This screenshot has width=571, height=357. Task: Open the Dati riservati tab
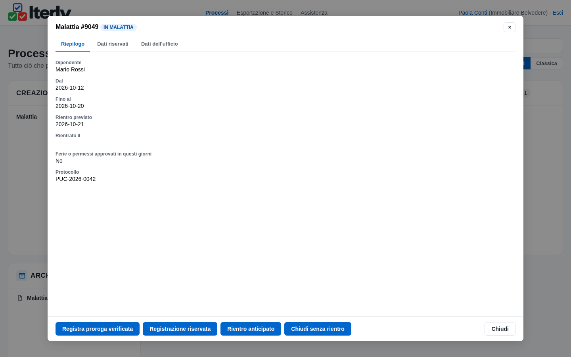[113, 44]
